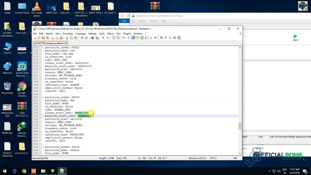Open the Edit menu
This screenshot has height=175, width=311.
(x=41, y=34)
